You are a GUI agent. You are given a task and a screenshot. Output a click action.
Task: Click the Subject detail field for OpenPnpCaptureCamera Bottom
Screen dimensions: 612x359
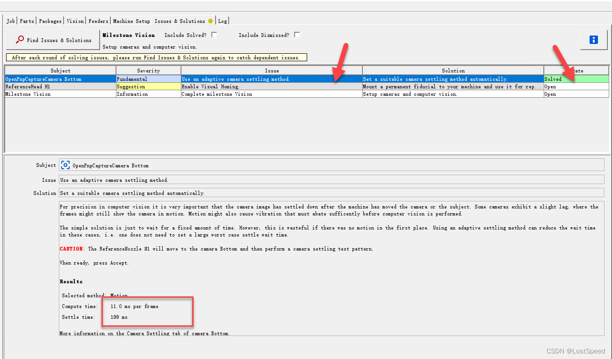(x=331, y=165)
